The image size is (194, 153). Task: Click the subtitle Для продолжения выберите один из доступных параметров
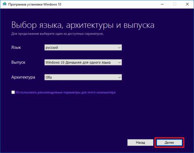coord(58,34)
